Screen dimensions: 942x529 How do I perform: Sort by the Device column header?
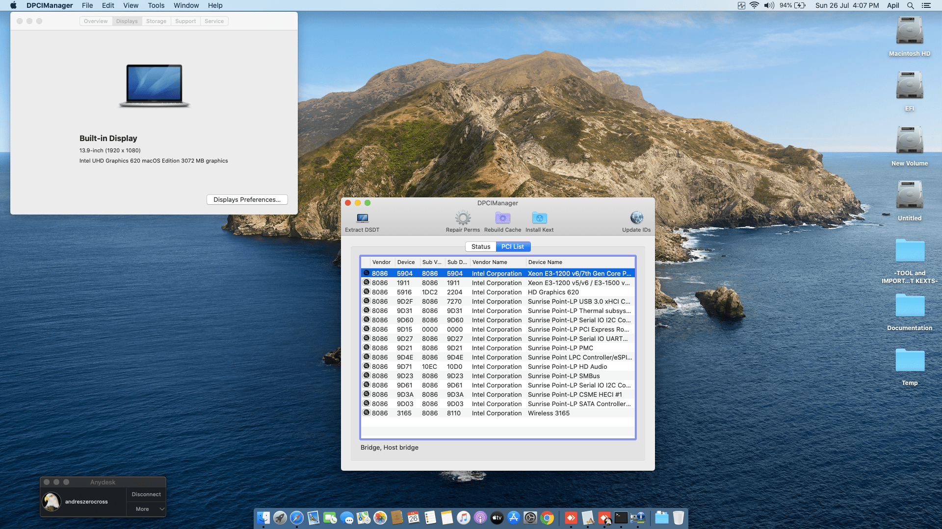click(407, 262)
